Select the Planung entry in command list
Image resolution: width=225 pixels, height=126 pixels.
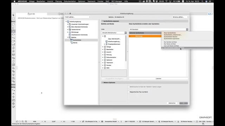click(109, 55)
